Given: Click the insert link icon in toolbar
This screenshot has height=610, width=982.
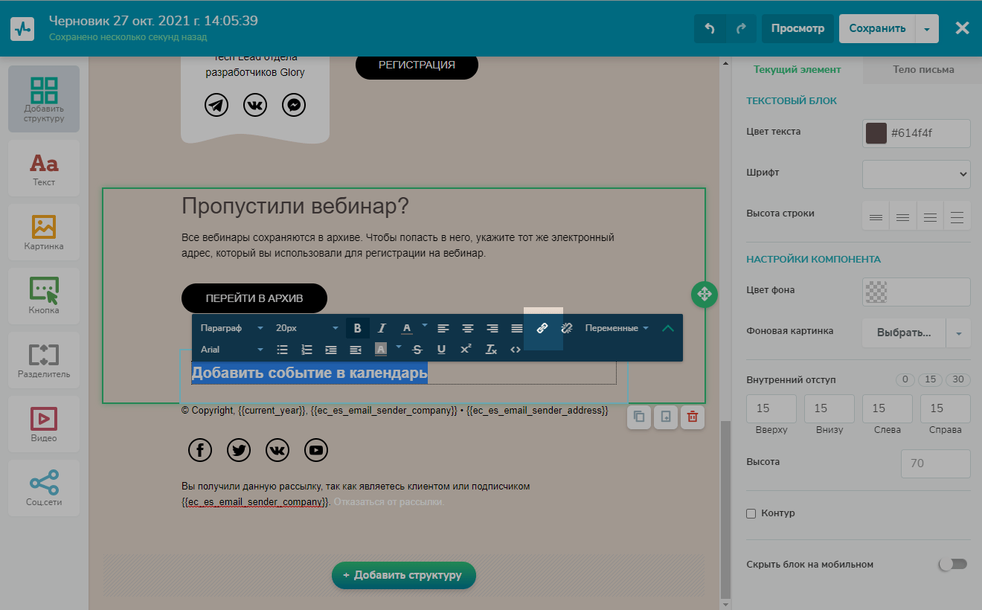Looking at the screenshot, I should tap(542, 328).
